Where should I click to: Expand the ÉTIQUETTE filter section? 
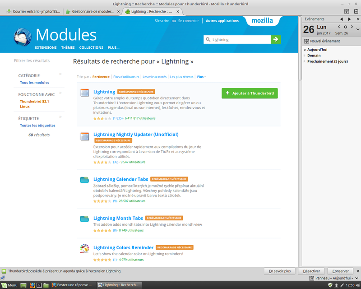pyautogui.click(x=60, y=117)
